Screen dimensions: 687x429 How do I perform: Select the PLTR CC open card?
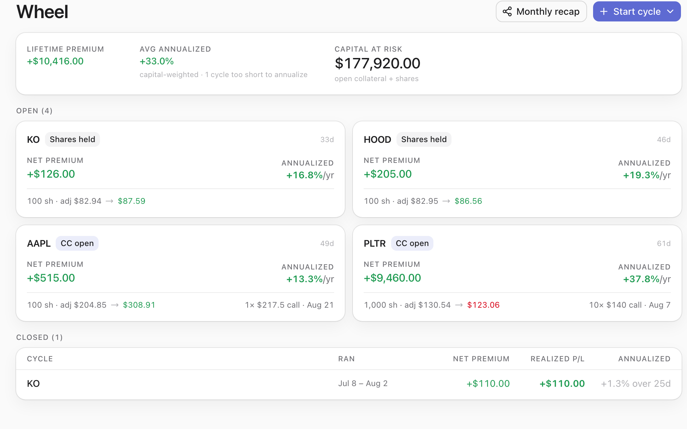[x=517, y=273]
